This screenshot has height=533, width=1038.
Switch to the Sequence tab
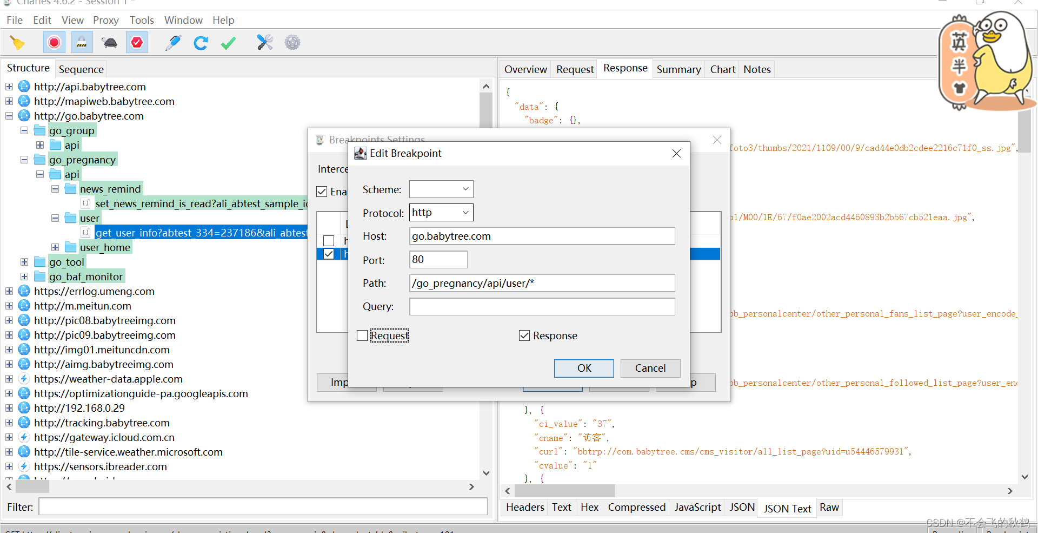tap(81, 69)
